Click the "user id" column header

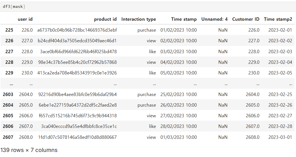pos(25,19)
